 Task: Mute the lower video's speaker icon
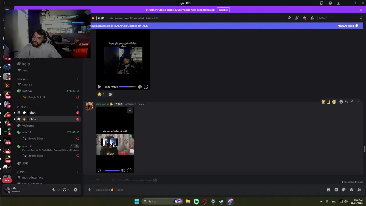click(123, 170)
